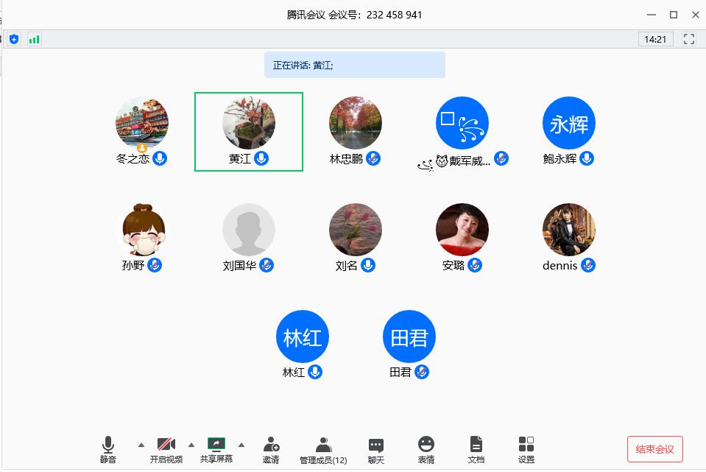
Task: Select 黄江's highlighted avatar
Action: (249, 123)
